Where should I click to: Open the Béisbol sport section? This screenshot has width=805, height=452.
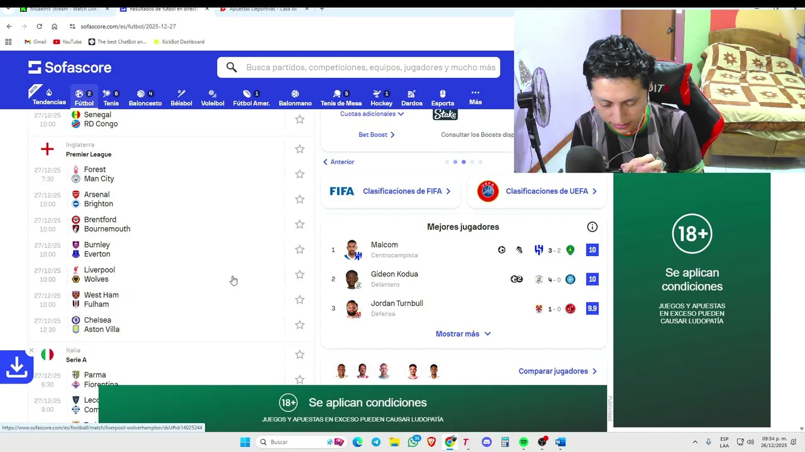[x=181, y=97]
